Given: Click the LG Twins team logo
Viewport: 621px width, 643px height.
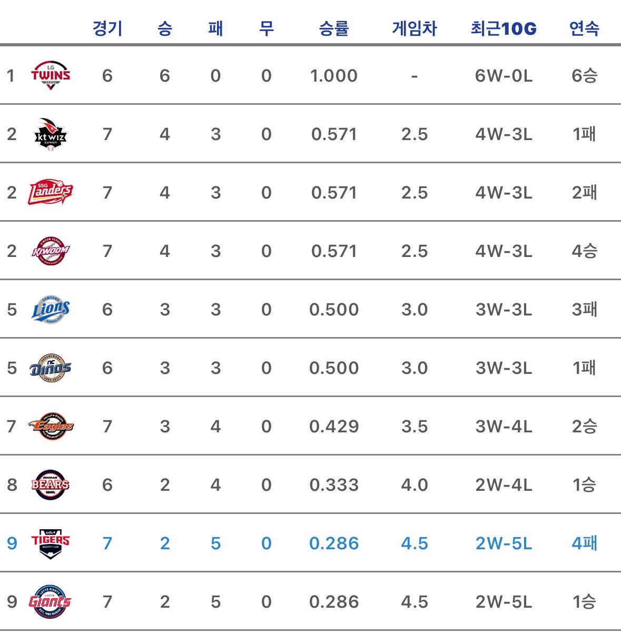Looking at the screenshot, I should click(51, 75).
